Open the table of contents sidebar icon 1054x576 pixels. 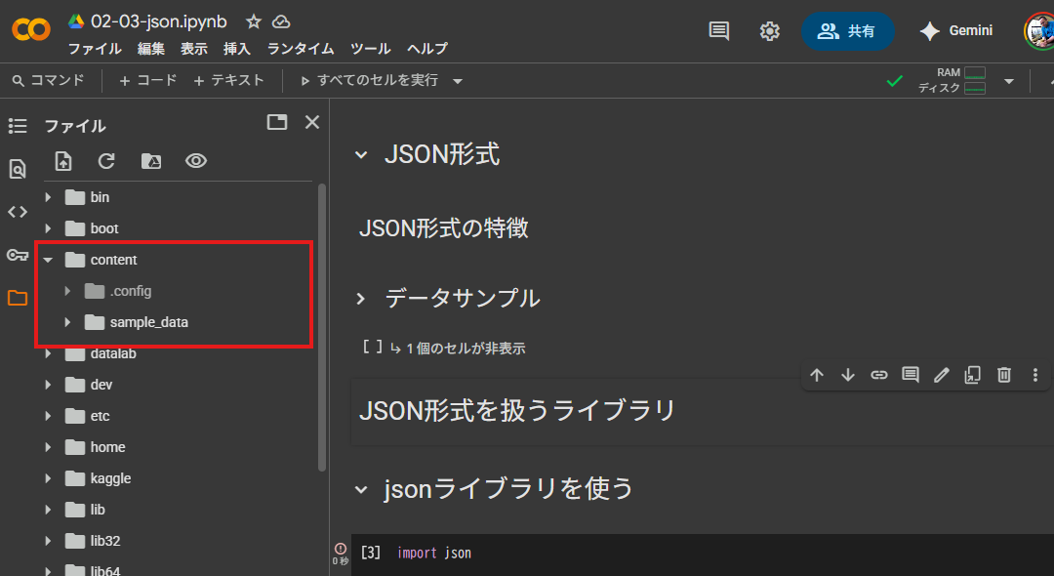[18, 126]
